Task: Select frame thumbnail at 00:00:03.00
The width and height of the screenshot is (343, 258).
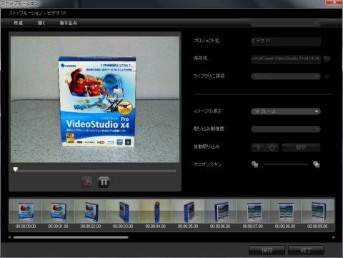Action: coord(123,212)
